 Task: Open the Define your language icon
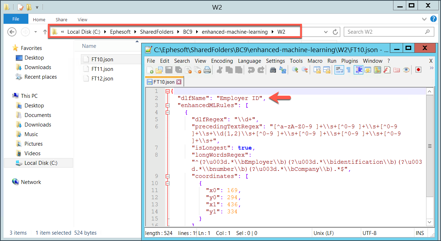(368, 70)
